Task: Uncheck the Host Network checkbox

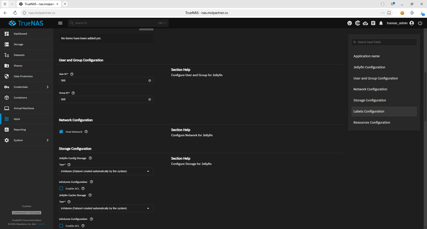Action: click(x=61, y=132)
